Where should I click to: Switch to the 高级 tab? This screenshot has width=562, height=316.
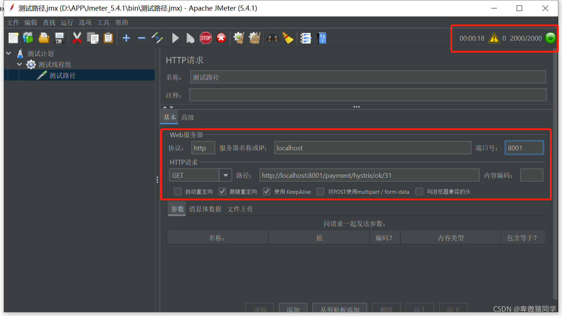coord(188,117)
